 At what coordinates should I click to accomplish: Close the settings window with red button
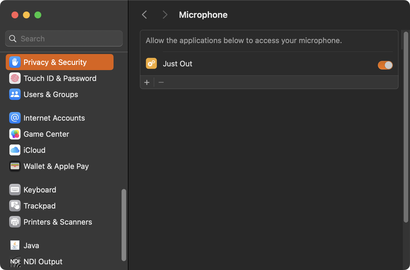click(x=15, y=15)
